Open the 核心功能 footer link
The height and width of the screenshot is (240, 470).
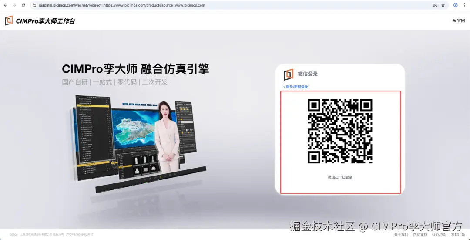pos(439,234)
